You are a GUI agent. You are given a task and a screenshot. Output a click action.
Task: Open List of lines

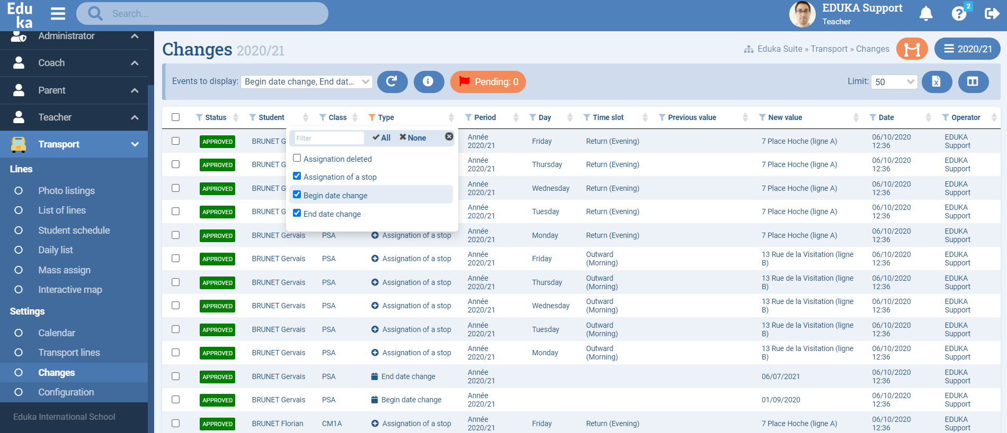(x=62, y=210)
